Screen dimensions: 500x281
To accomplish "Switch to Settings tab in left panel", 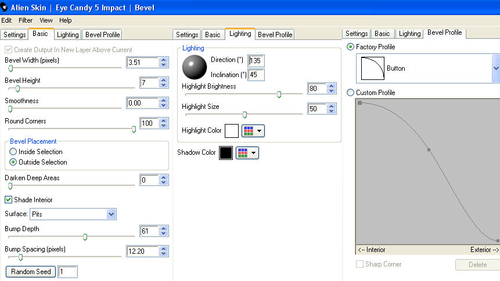I will point(15,34).
